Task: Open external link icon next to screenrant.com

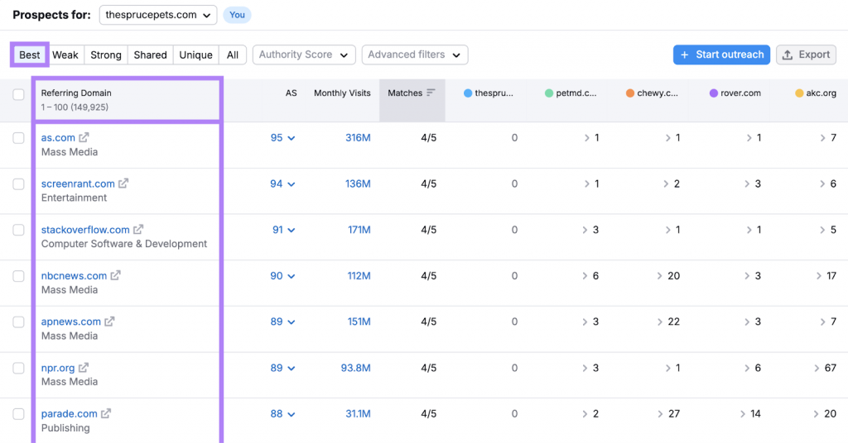Action: click(x=123, y=183)
